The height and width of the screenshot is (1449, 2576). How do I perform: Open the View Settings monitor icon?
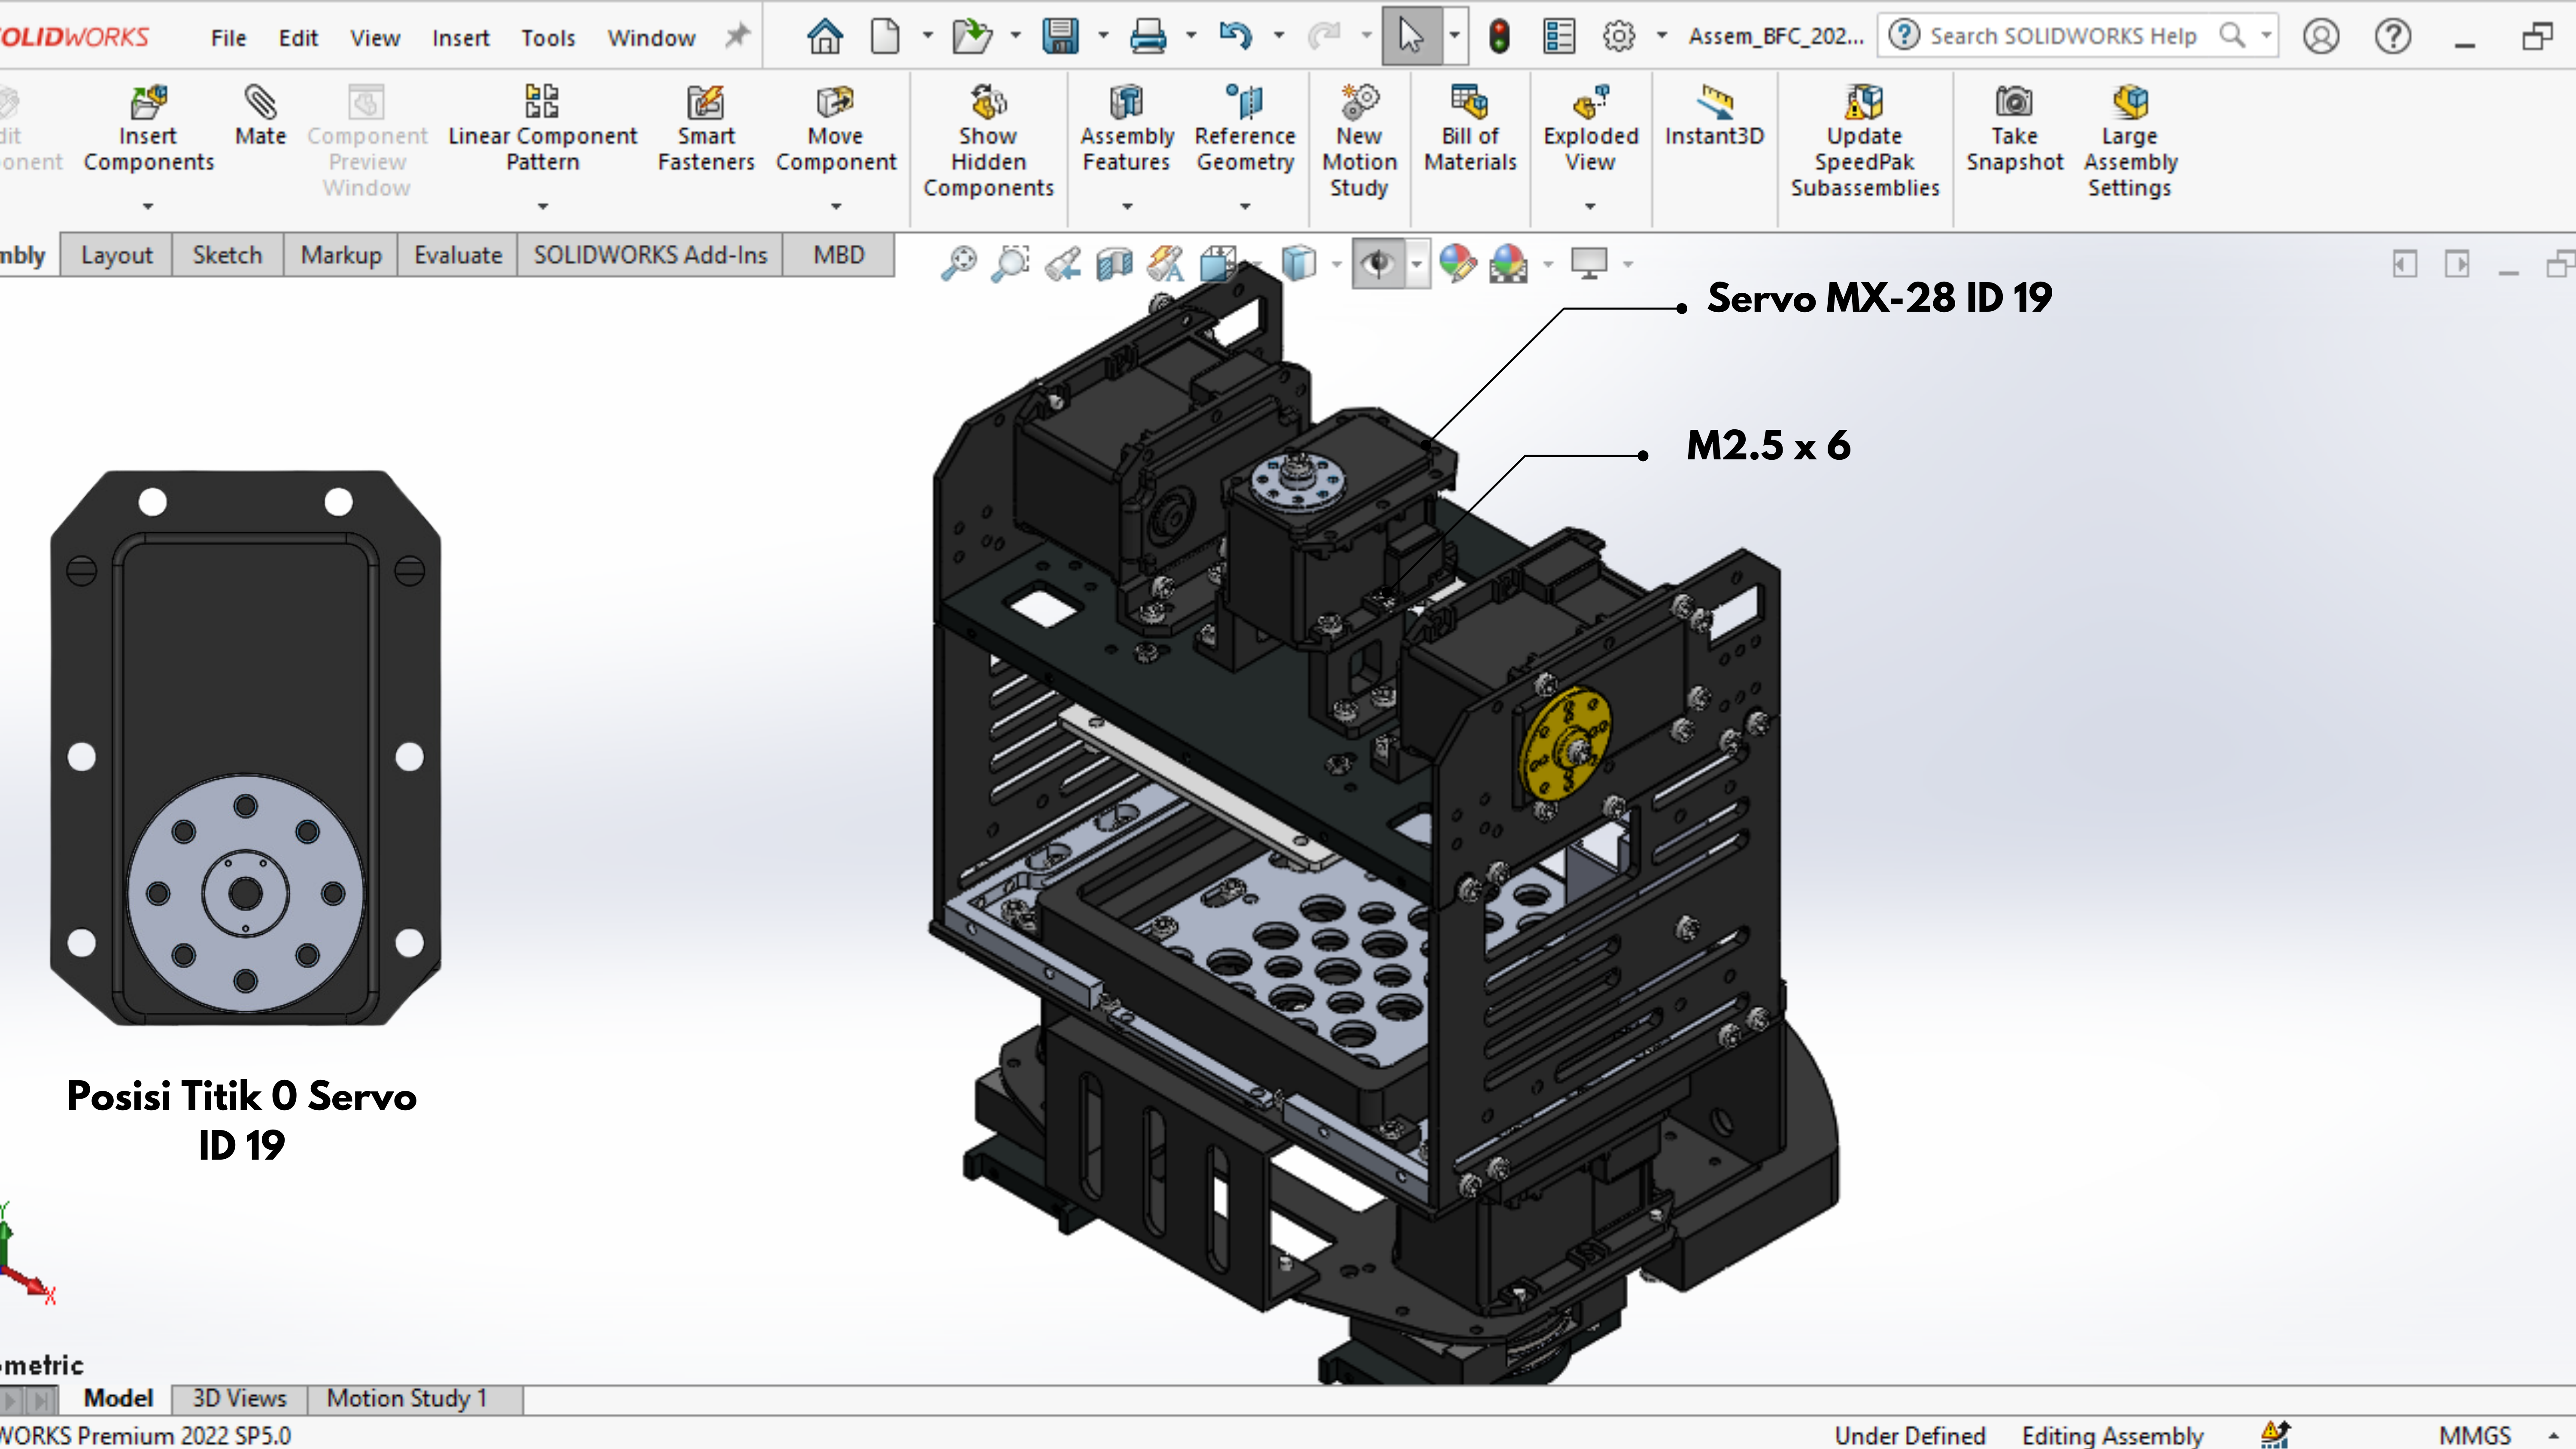(1589, 264)
